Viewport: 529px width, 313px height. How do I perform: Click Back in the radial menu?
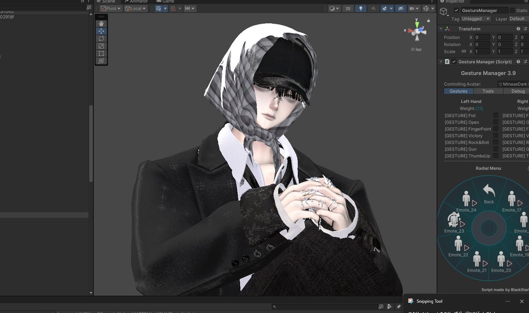pyautogui.click(x=489, y=194)
